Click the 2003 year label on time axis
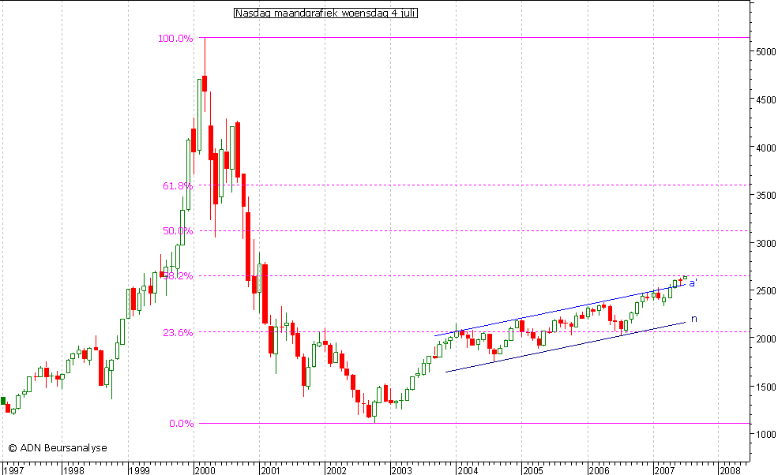778x475 pixels. pos(401,470)
